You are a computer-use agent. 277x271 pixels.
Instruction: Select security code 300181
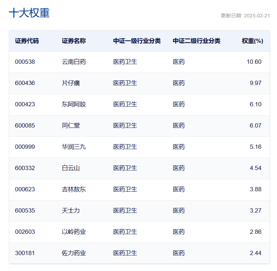[x=25, y=253]
